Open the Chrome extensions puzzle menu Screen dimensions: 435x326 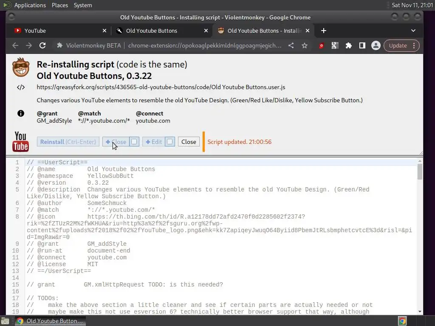pyautogui.click(x=348, y=45)
